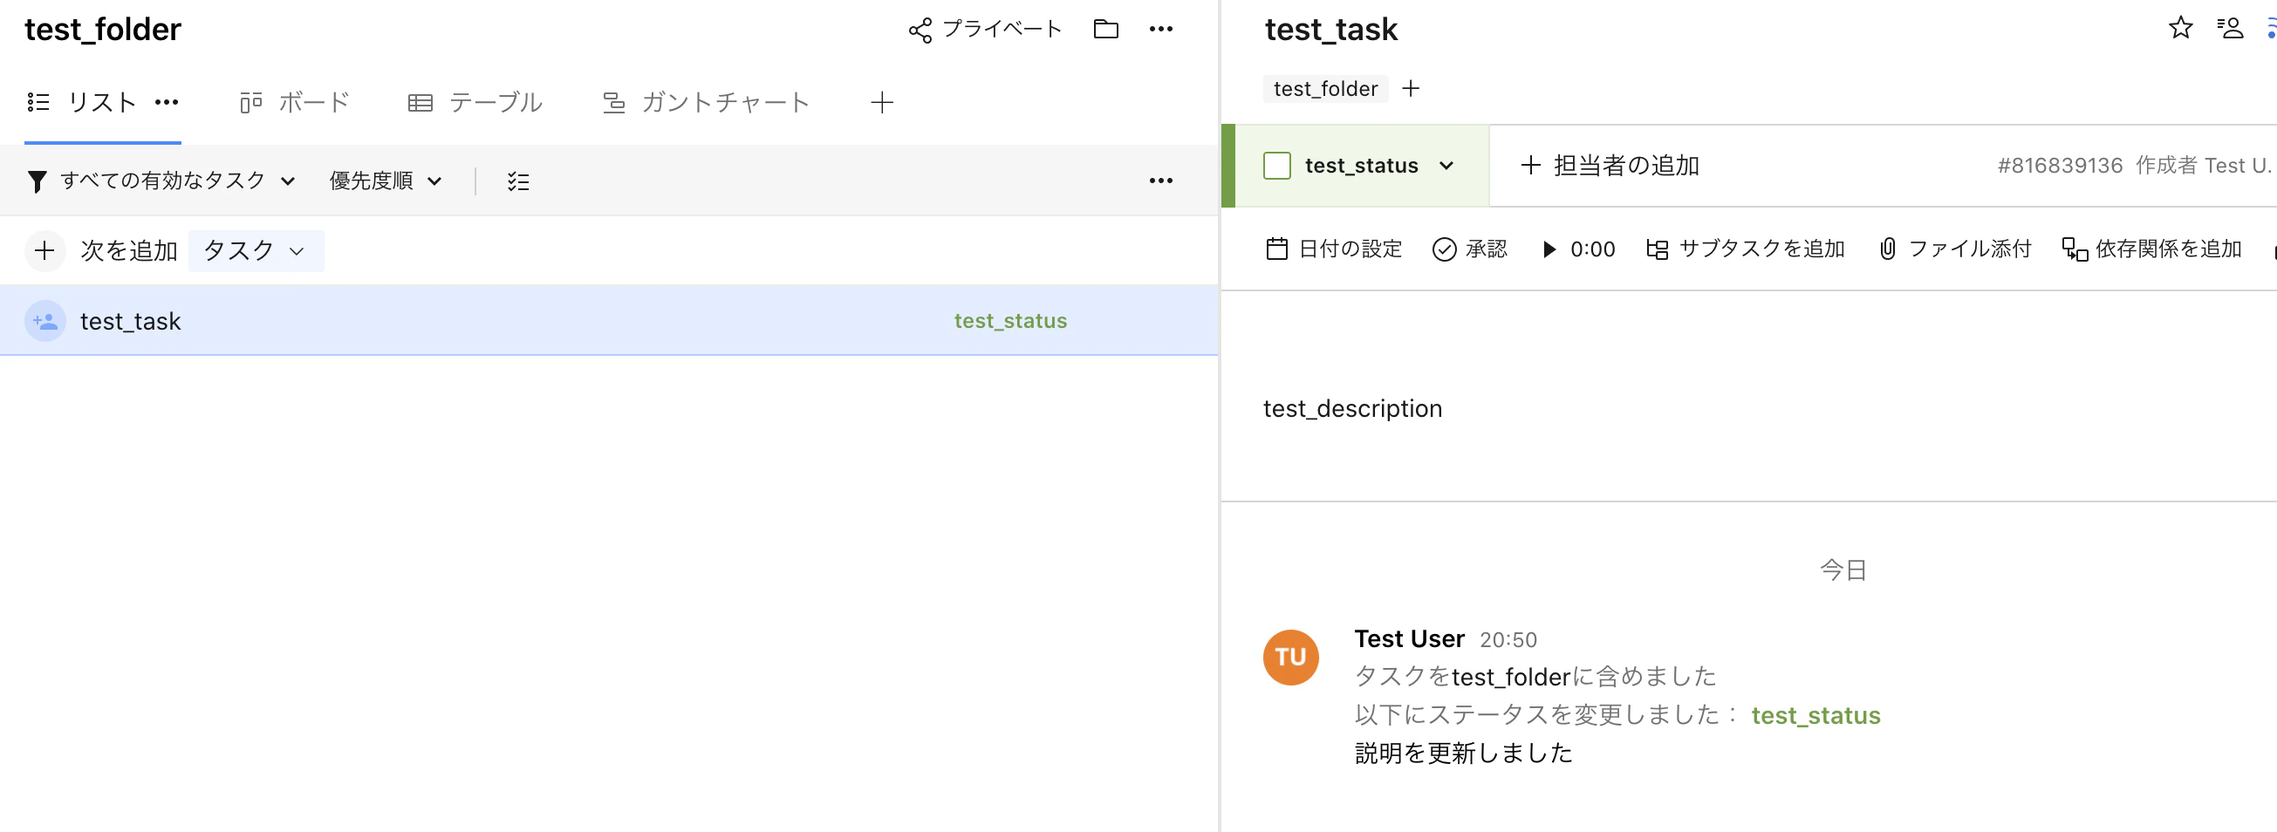Screen dimensions: 2277x832
Task: Star the test_task as favorite
Action: pyautogui.click(x=2181, y=28)
